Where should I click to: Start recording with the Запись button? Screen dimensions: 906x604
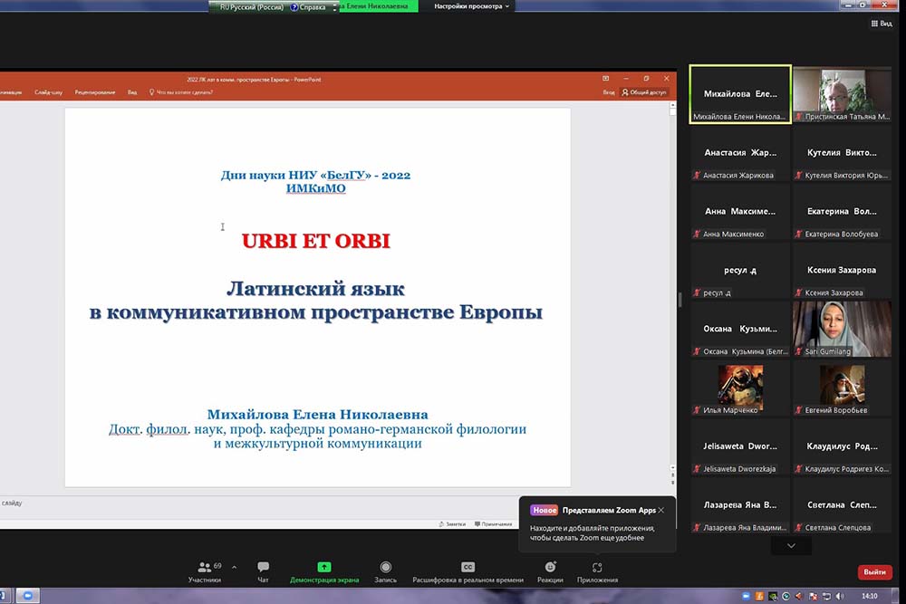(x=386, y=570)
